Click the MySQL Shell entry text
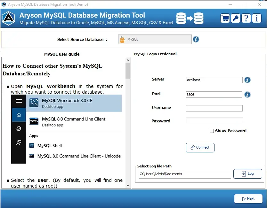 tap(50, 146)
